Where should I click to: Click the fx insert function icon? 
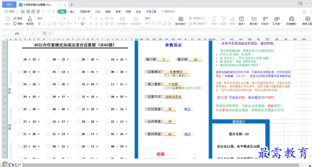click(x=50, y=33)
